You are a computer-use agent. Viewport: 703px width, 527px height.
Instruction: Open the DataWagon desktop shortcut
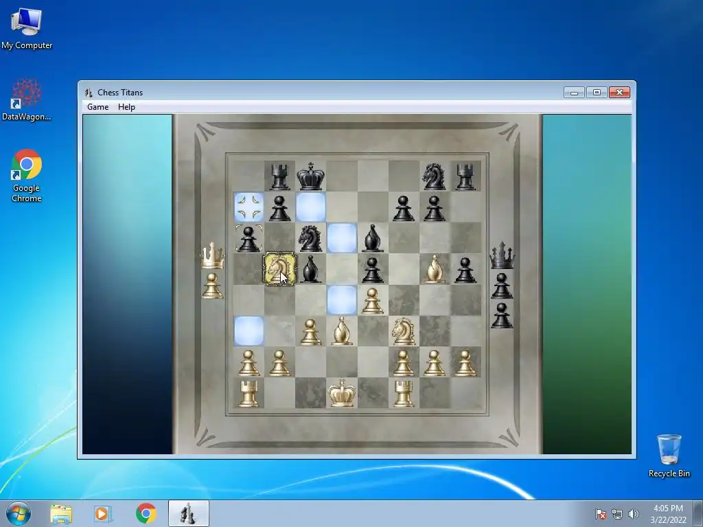(27, 99)
